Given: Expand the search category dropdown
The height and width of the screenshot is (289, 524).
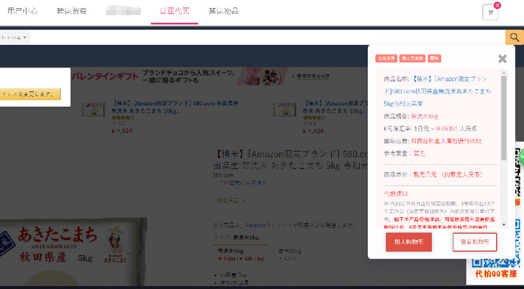Looking at the screenshot, I should tap(15, 37).
